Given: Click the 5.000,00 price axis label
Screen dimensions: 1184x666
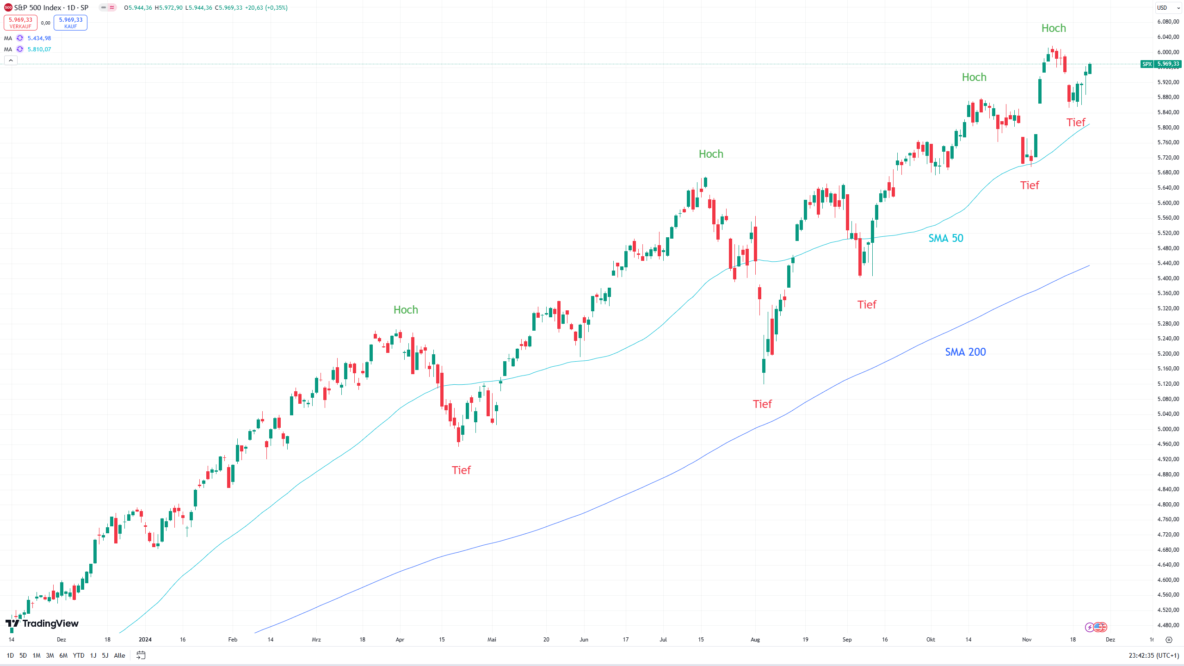Looking at the screenshot, I should coord(1168,429).
